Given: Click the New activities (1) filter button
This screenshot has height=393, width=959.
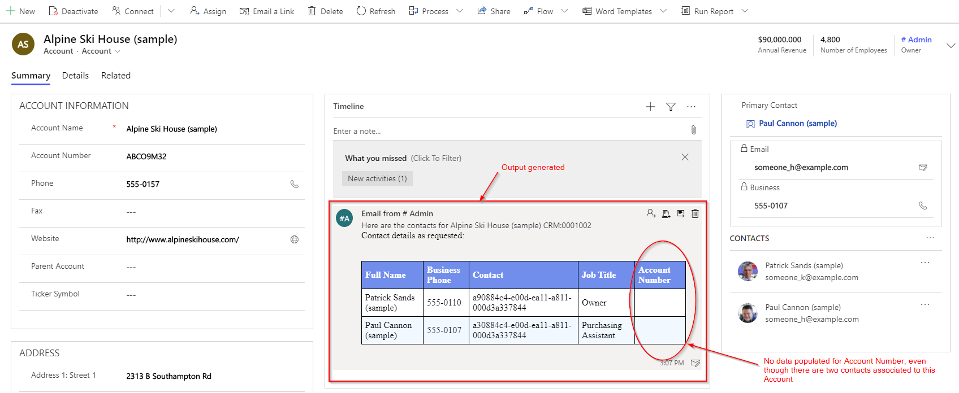Looking at the screenshot, I should (x=377, y=179).
